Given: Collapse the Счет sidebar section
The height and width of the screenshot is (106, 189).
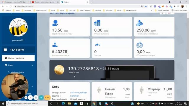Looking at the screenshot, I should (x=32, y=65).
